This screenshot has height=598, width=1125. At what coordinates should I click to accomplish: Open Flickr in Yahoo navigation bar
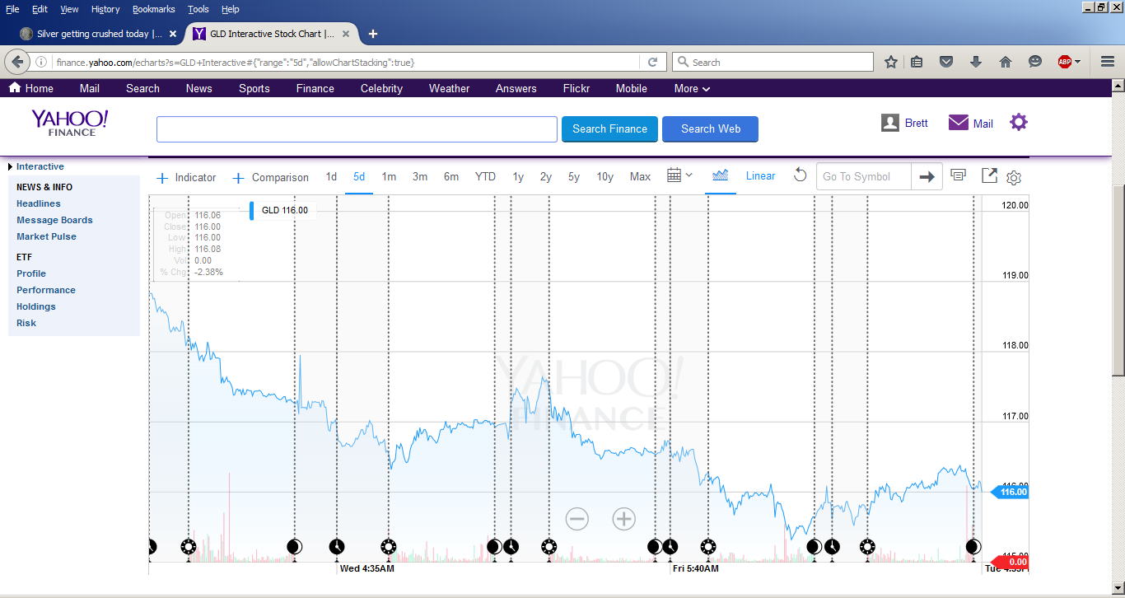point(577,88)
